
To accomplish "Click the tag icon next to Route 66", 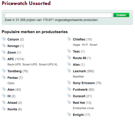I will (69, 58).
